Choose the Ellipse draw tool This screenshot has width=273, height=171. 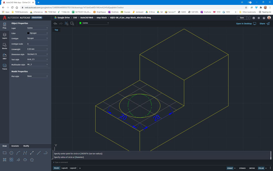[25, 160]
